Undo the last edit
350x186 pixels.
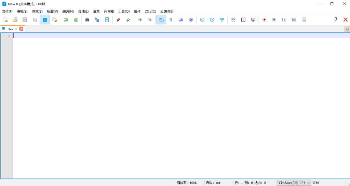pos(66,19)
